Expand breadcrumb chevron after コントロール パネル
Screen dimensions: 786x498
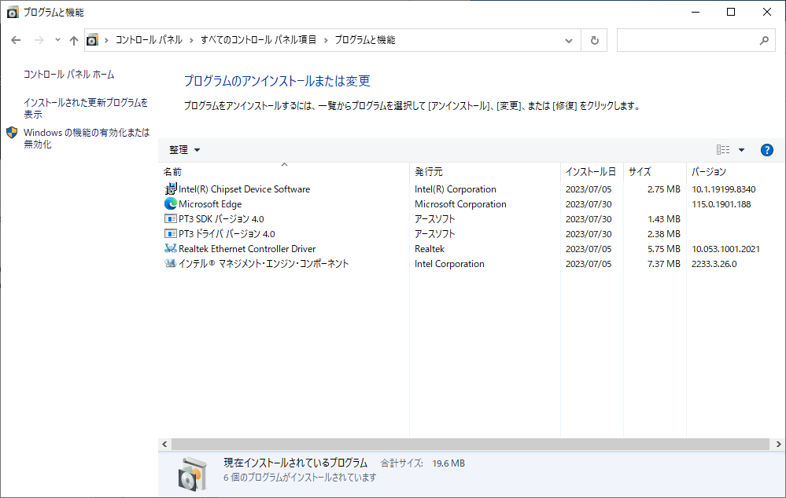click(x=191, y=41)
